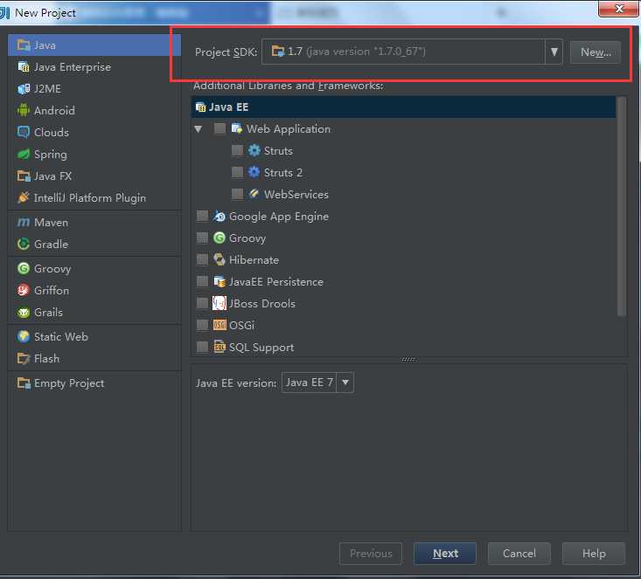Click the OSGi framework icon
The image size is (641, 579).
tap(219, 325)
